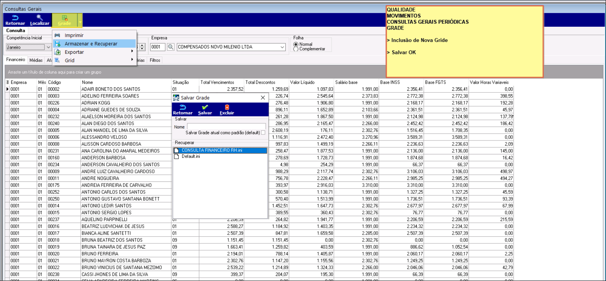This screenshot has width=606, height=281.
Task: Click the Nome input field
Action: [226, 127]
